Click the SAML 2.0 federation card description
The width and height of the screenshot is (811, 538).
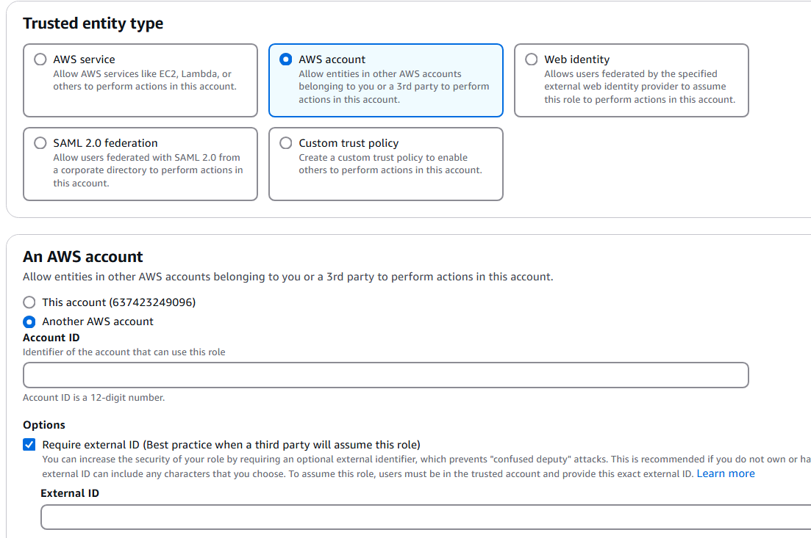point(147,170)
